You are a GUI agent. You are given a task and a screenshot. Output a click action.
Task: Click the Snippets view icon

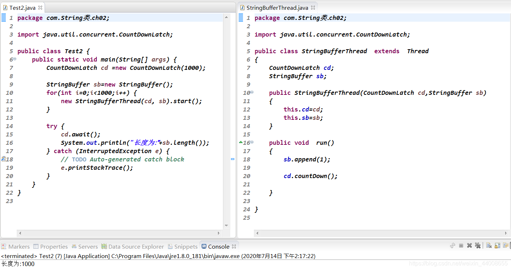pyautogui.click(x=170, y=246)
